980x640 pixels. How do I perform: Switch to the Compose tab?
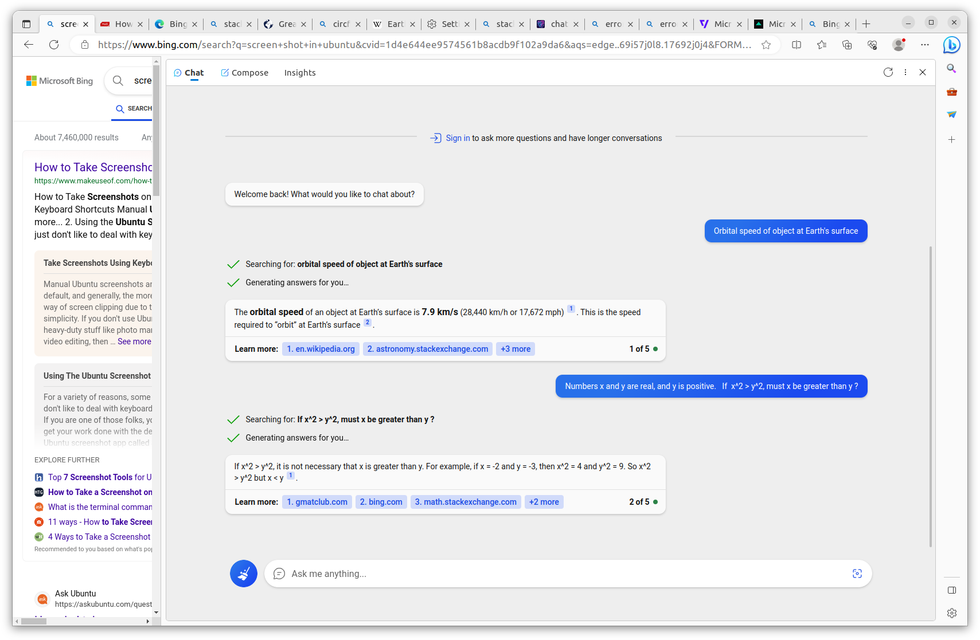click(x=244, y=73)
